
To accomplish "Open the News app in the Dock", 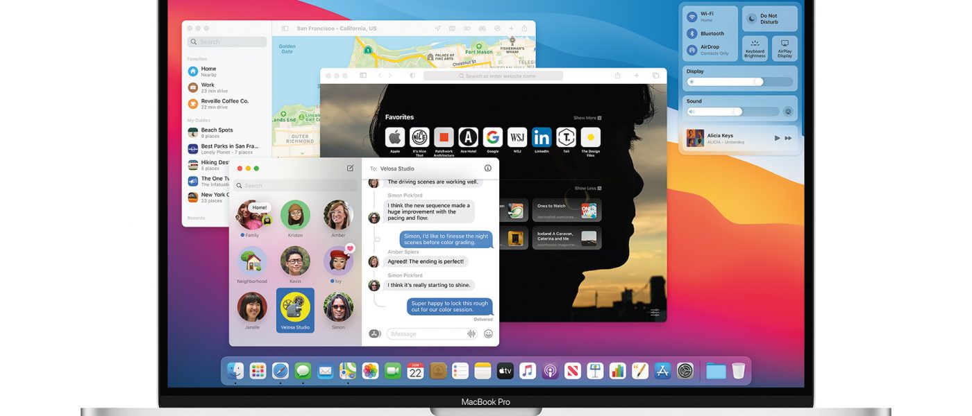I will coord(572,371).
